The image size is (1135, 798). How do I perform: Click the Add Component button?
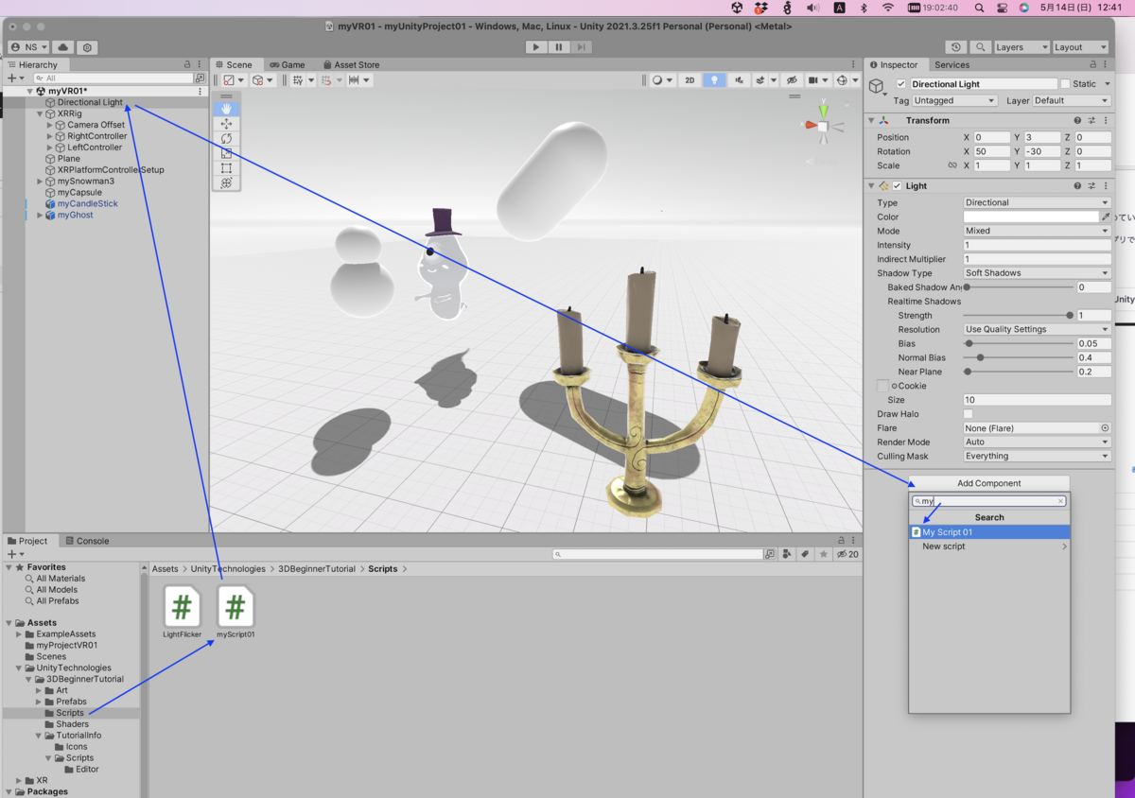tap(988, 483)
